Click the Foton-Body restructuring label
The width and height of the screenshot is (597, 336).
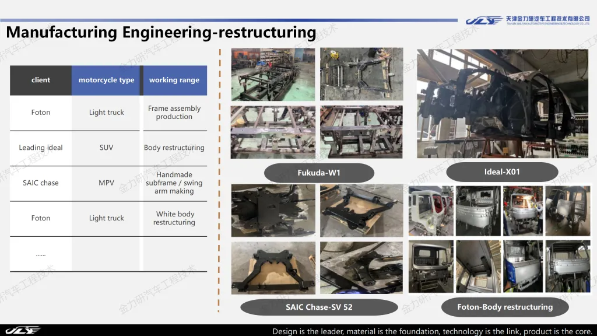click(505, 307)
